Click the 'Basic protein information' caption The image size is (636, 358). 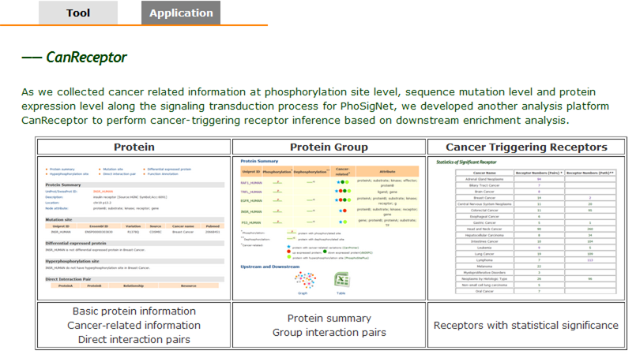pyautogui.click(x=134, y=311)
